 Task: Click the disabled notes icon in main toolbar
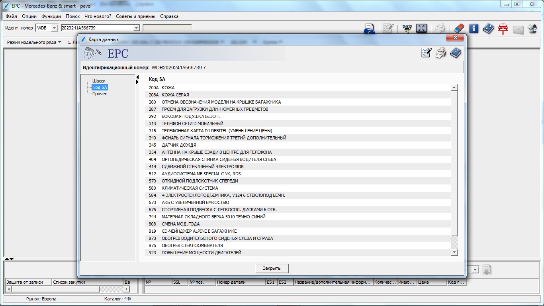(388, 28)
